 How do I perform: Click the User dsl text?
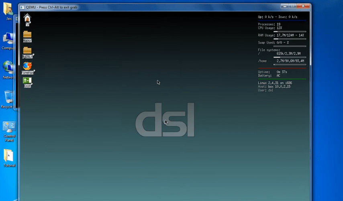coord(265,90)
